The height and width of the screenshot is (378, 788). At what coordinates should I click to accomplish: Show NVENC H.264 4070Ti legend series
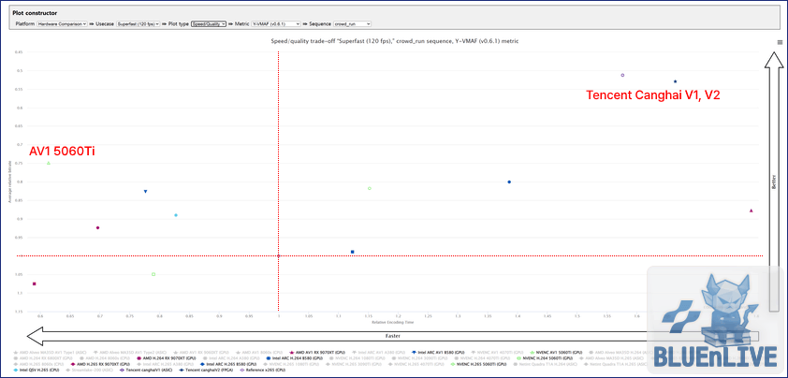pos(483,358)
